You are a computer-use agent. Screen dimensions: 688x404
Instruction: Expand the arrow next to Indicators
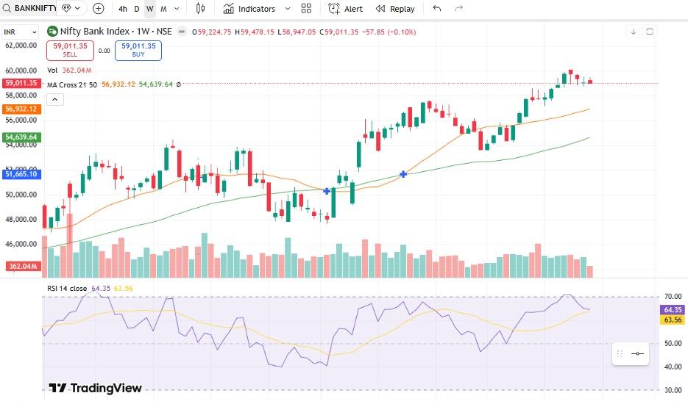pyautogui.click(x=288, y=9)
